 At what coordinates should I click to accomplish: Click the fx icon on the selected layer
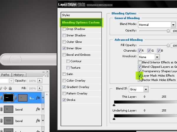[38, 98]
